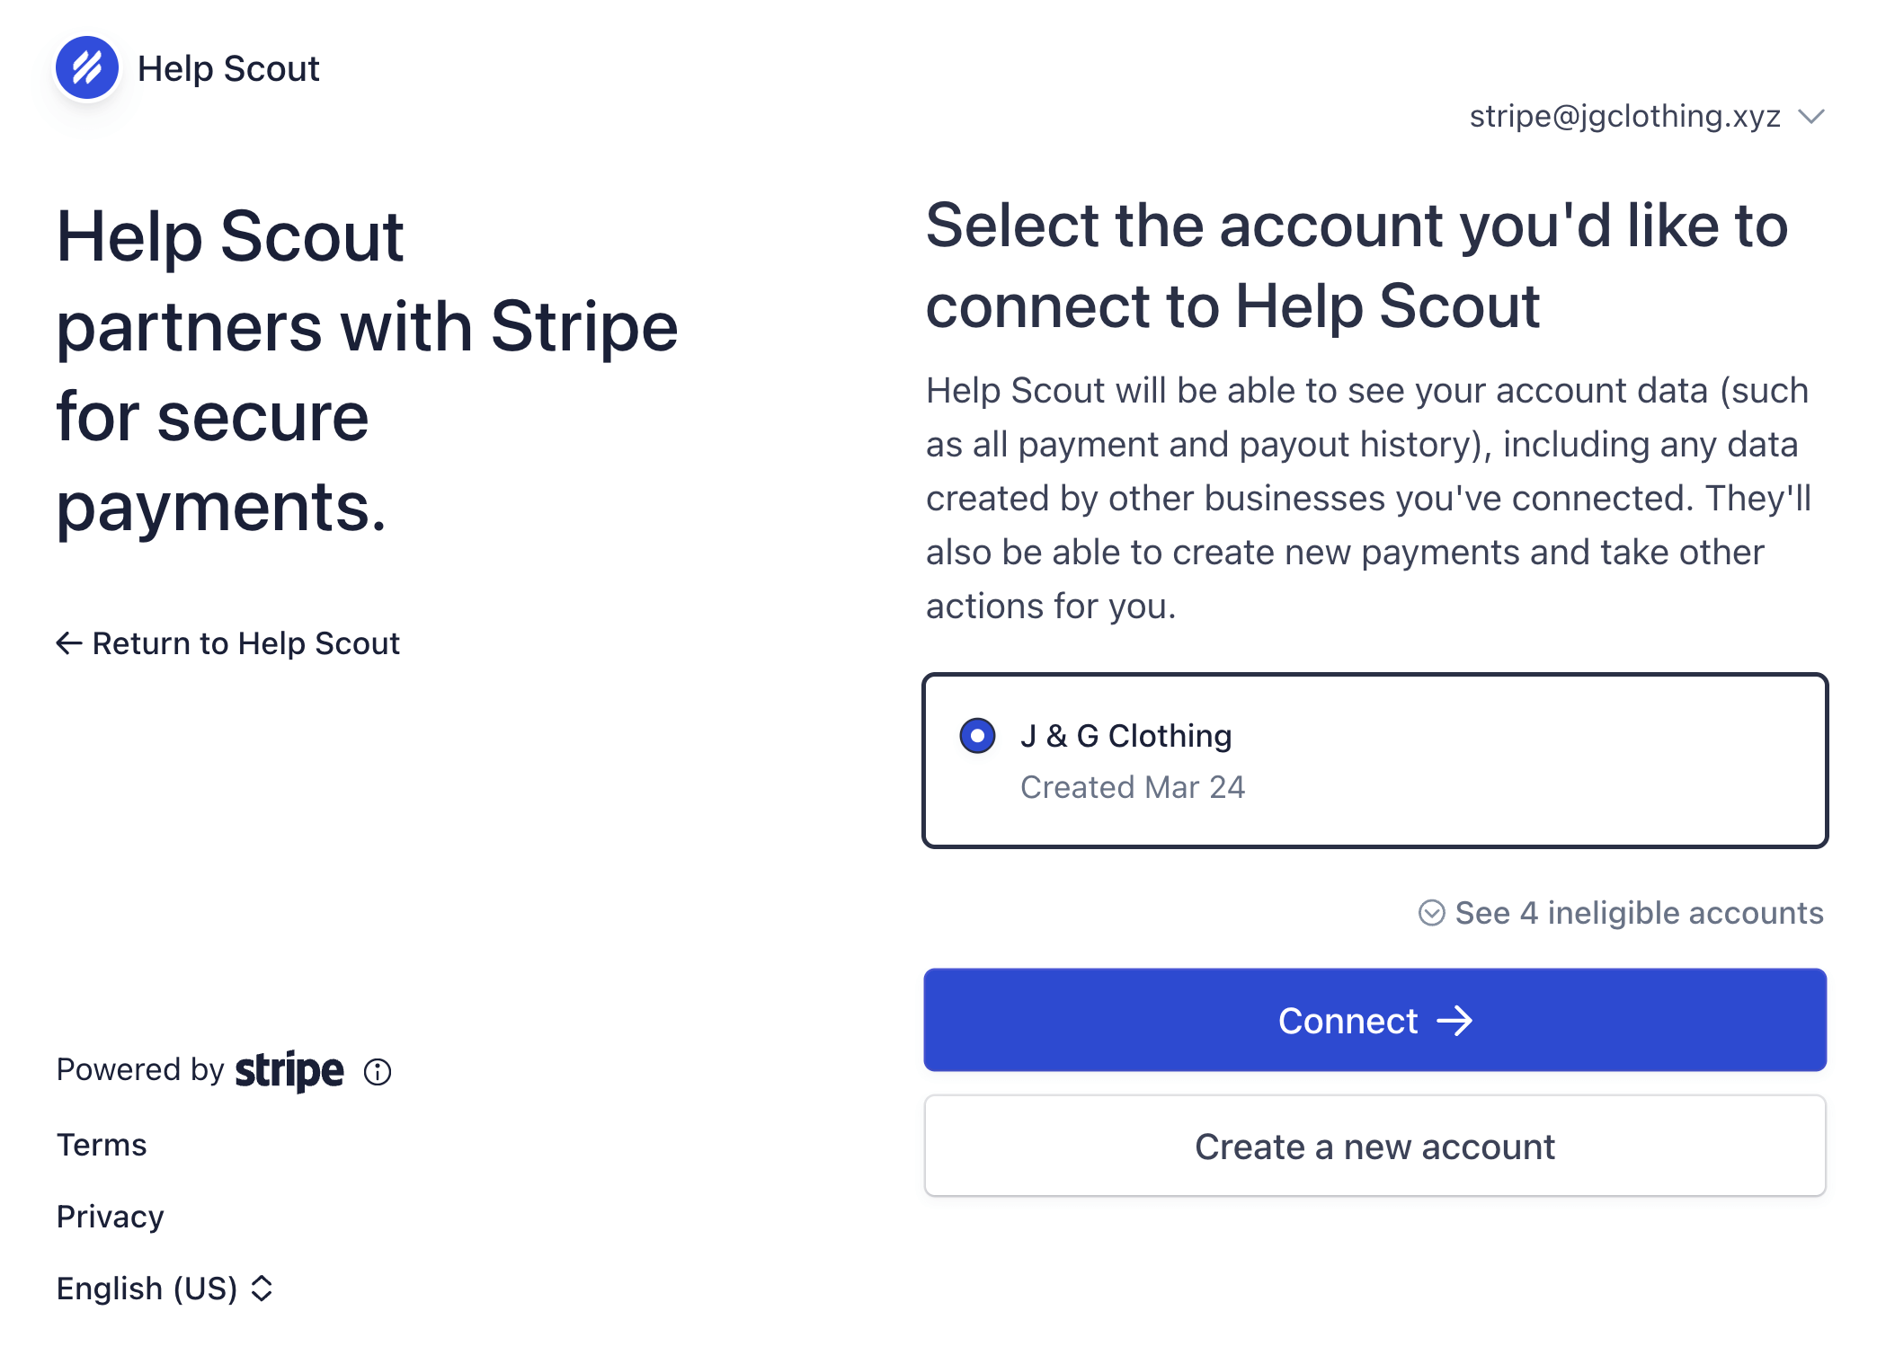Choose the J & G Clothing account card

point(1374,760)
